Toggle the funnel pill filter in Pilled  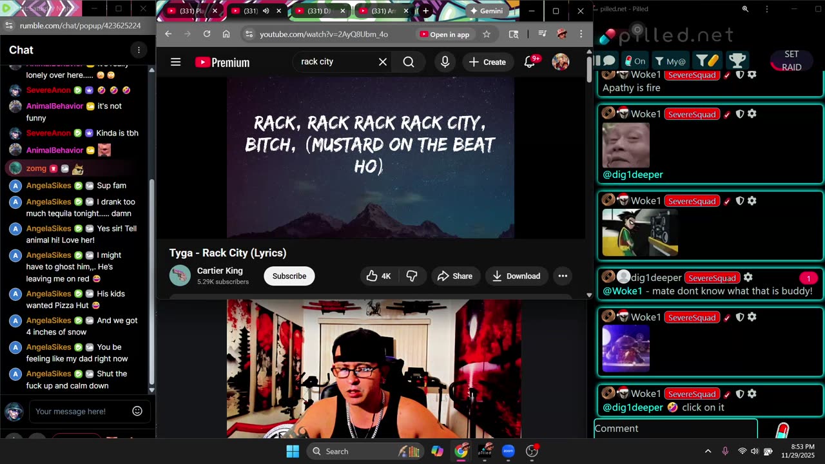pyautogui.click(x=707, y=61)
